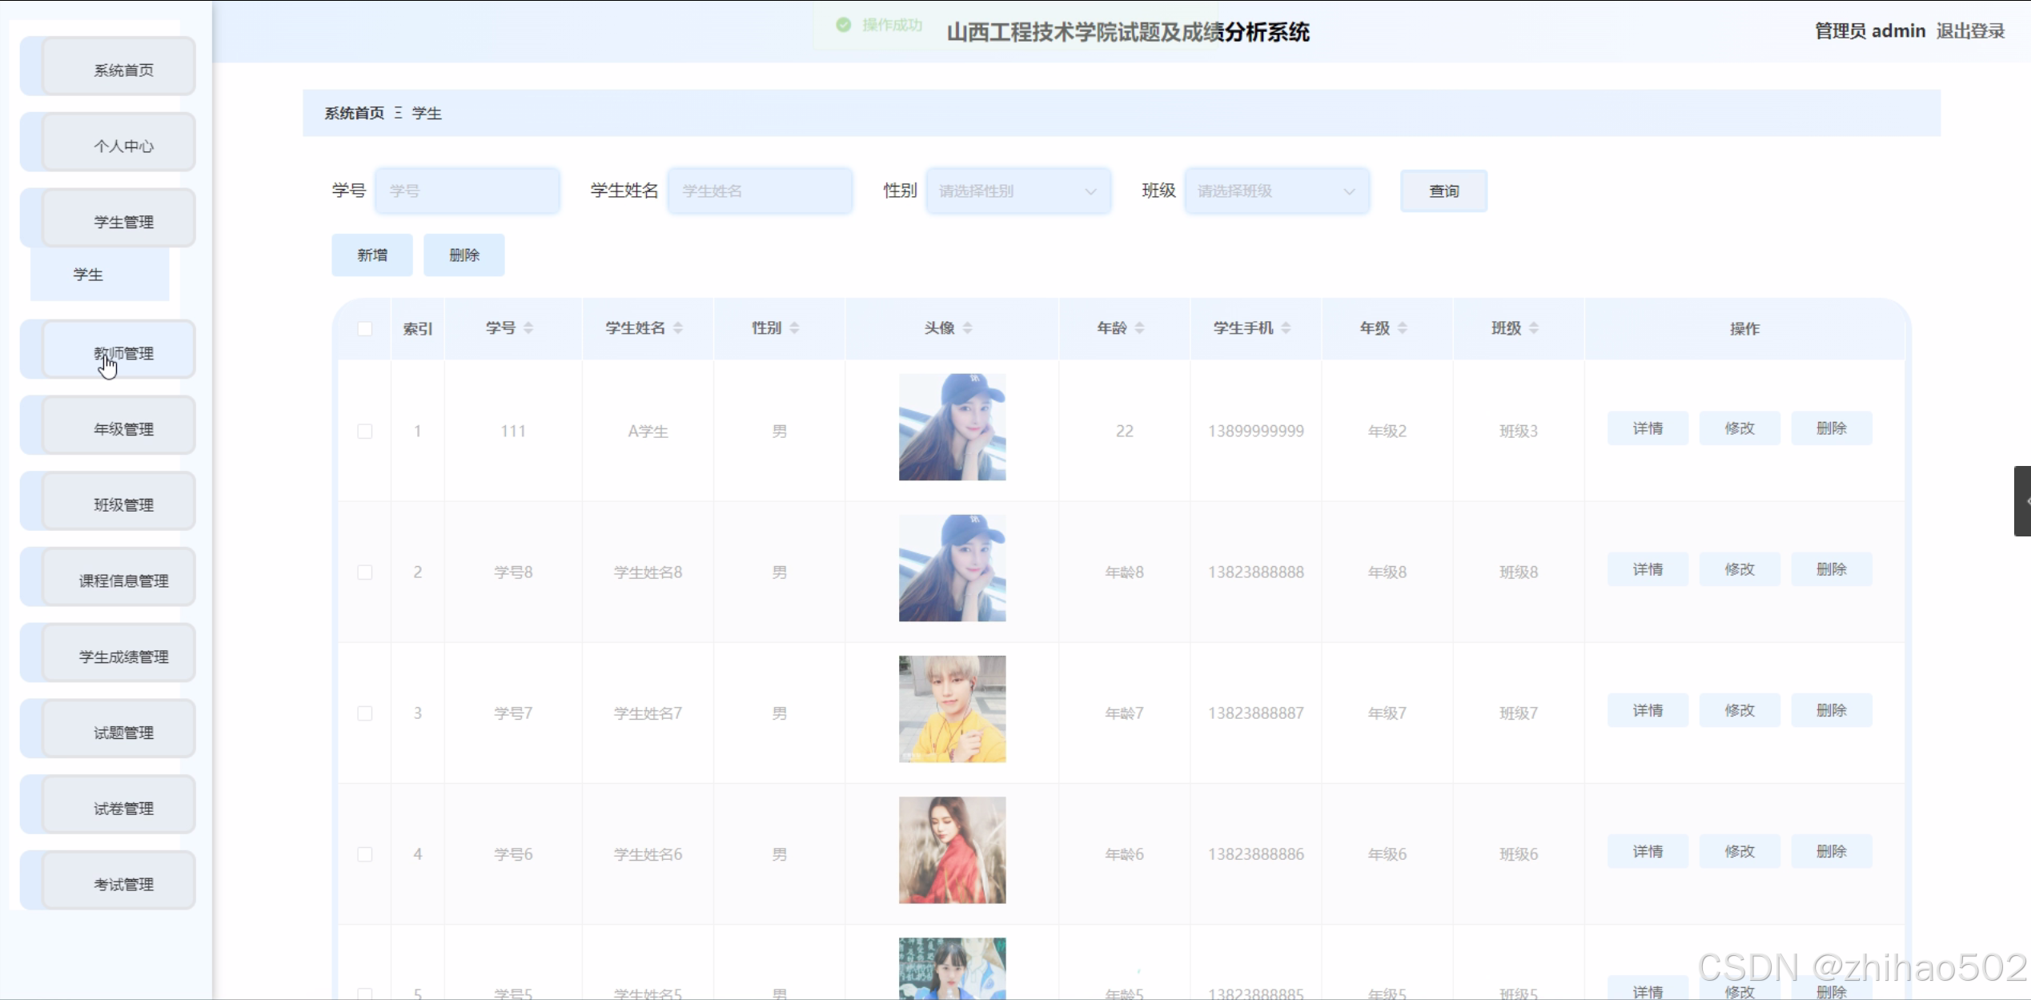Check the row checkbox for A学生
2031x1000 pixels.
[365, 432]
